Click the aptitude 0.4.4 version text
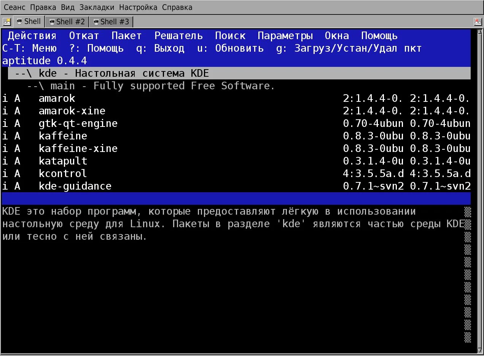 pyautogui.click(x=45, y=61)
